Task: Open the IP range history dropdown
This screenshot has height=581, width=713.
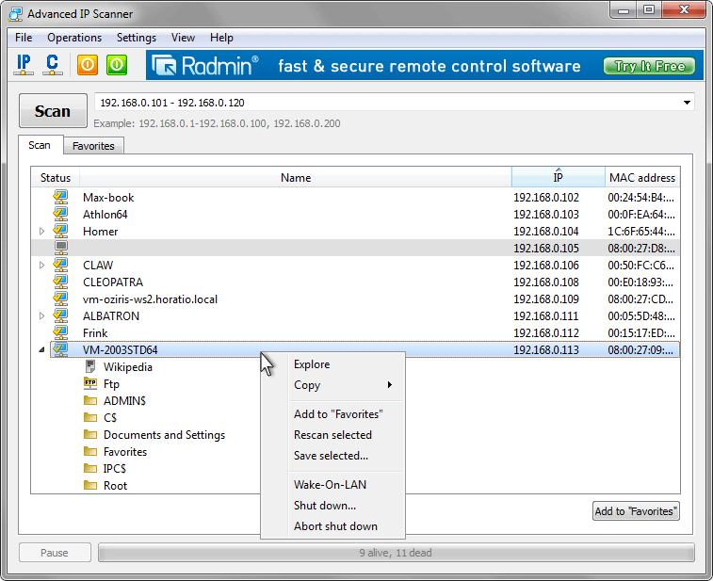Action: tap(687, 103)
